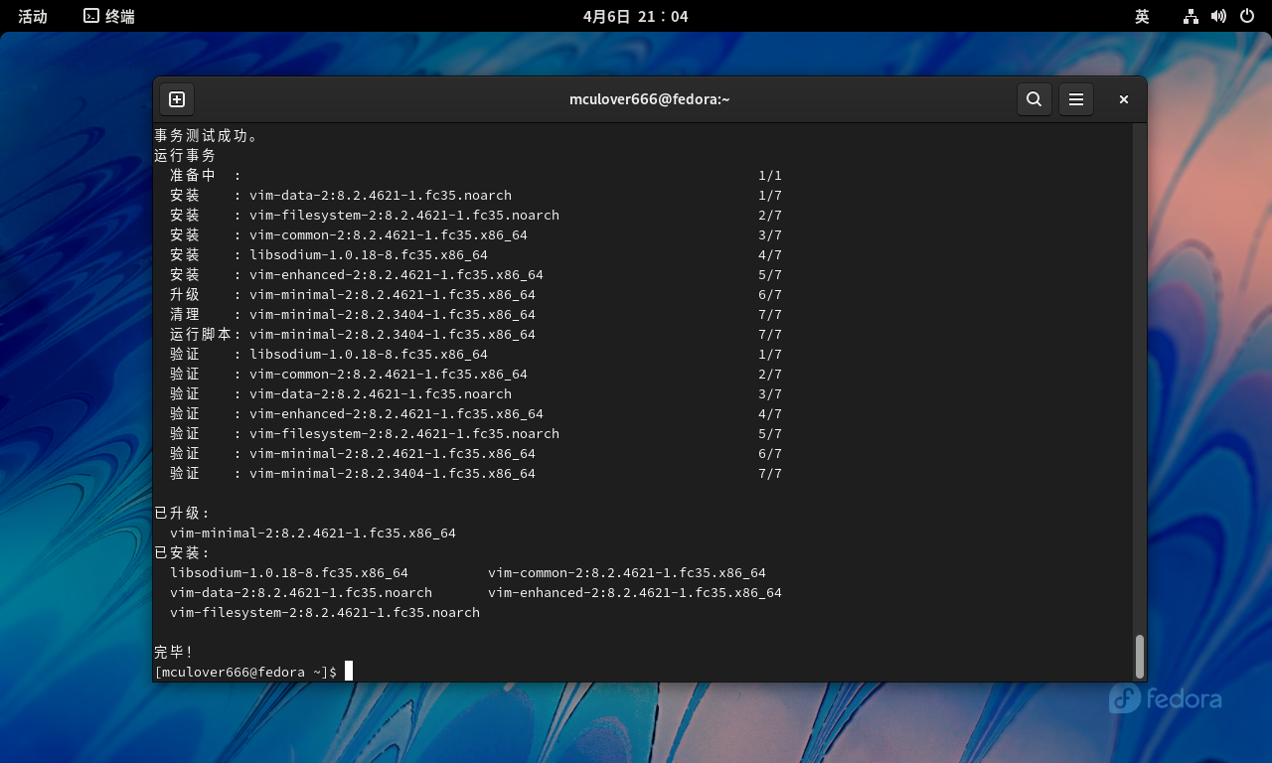1272x763 pixels.
Task: Click the 已升级 heading
Action: (x=183, y=513)
